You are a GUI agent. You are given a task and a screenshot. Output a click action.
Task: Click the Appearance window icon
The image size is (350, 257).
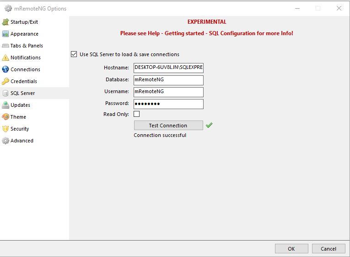tap(5, 34)
